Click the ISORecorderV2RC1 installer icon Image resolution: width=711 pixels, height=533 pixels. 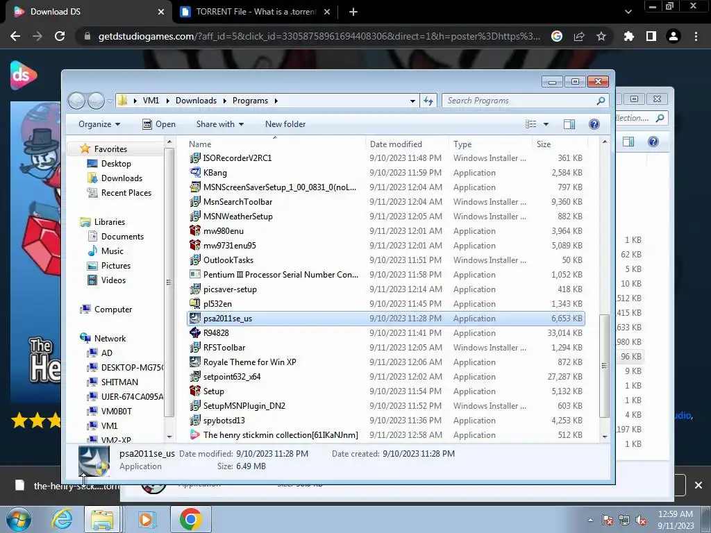[x=195, y=158]
